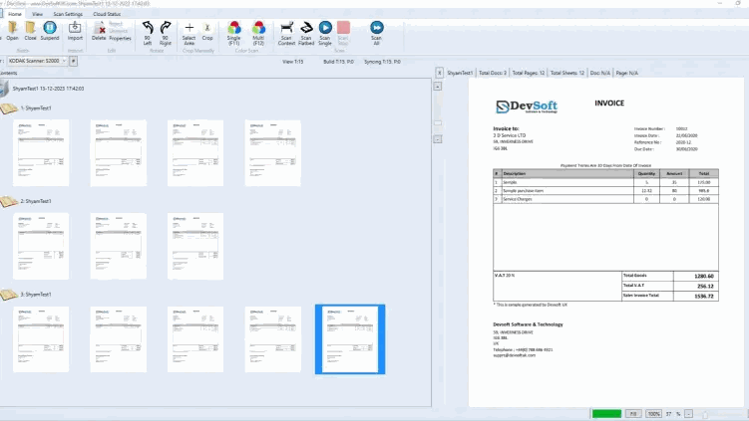Viewport: 749px width, 421px height.
Task: Delete the selected page
Action: coord(99,31)
